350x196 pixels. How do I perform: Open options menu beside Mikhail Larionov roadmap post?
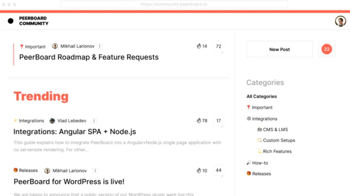[x=100, y=46]
